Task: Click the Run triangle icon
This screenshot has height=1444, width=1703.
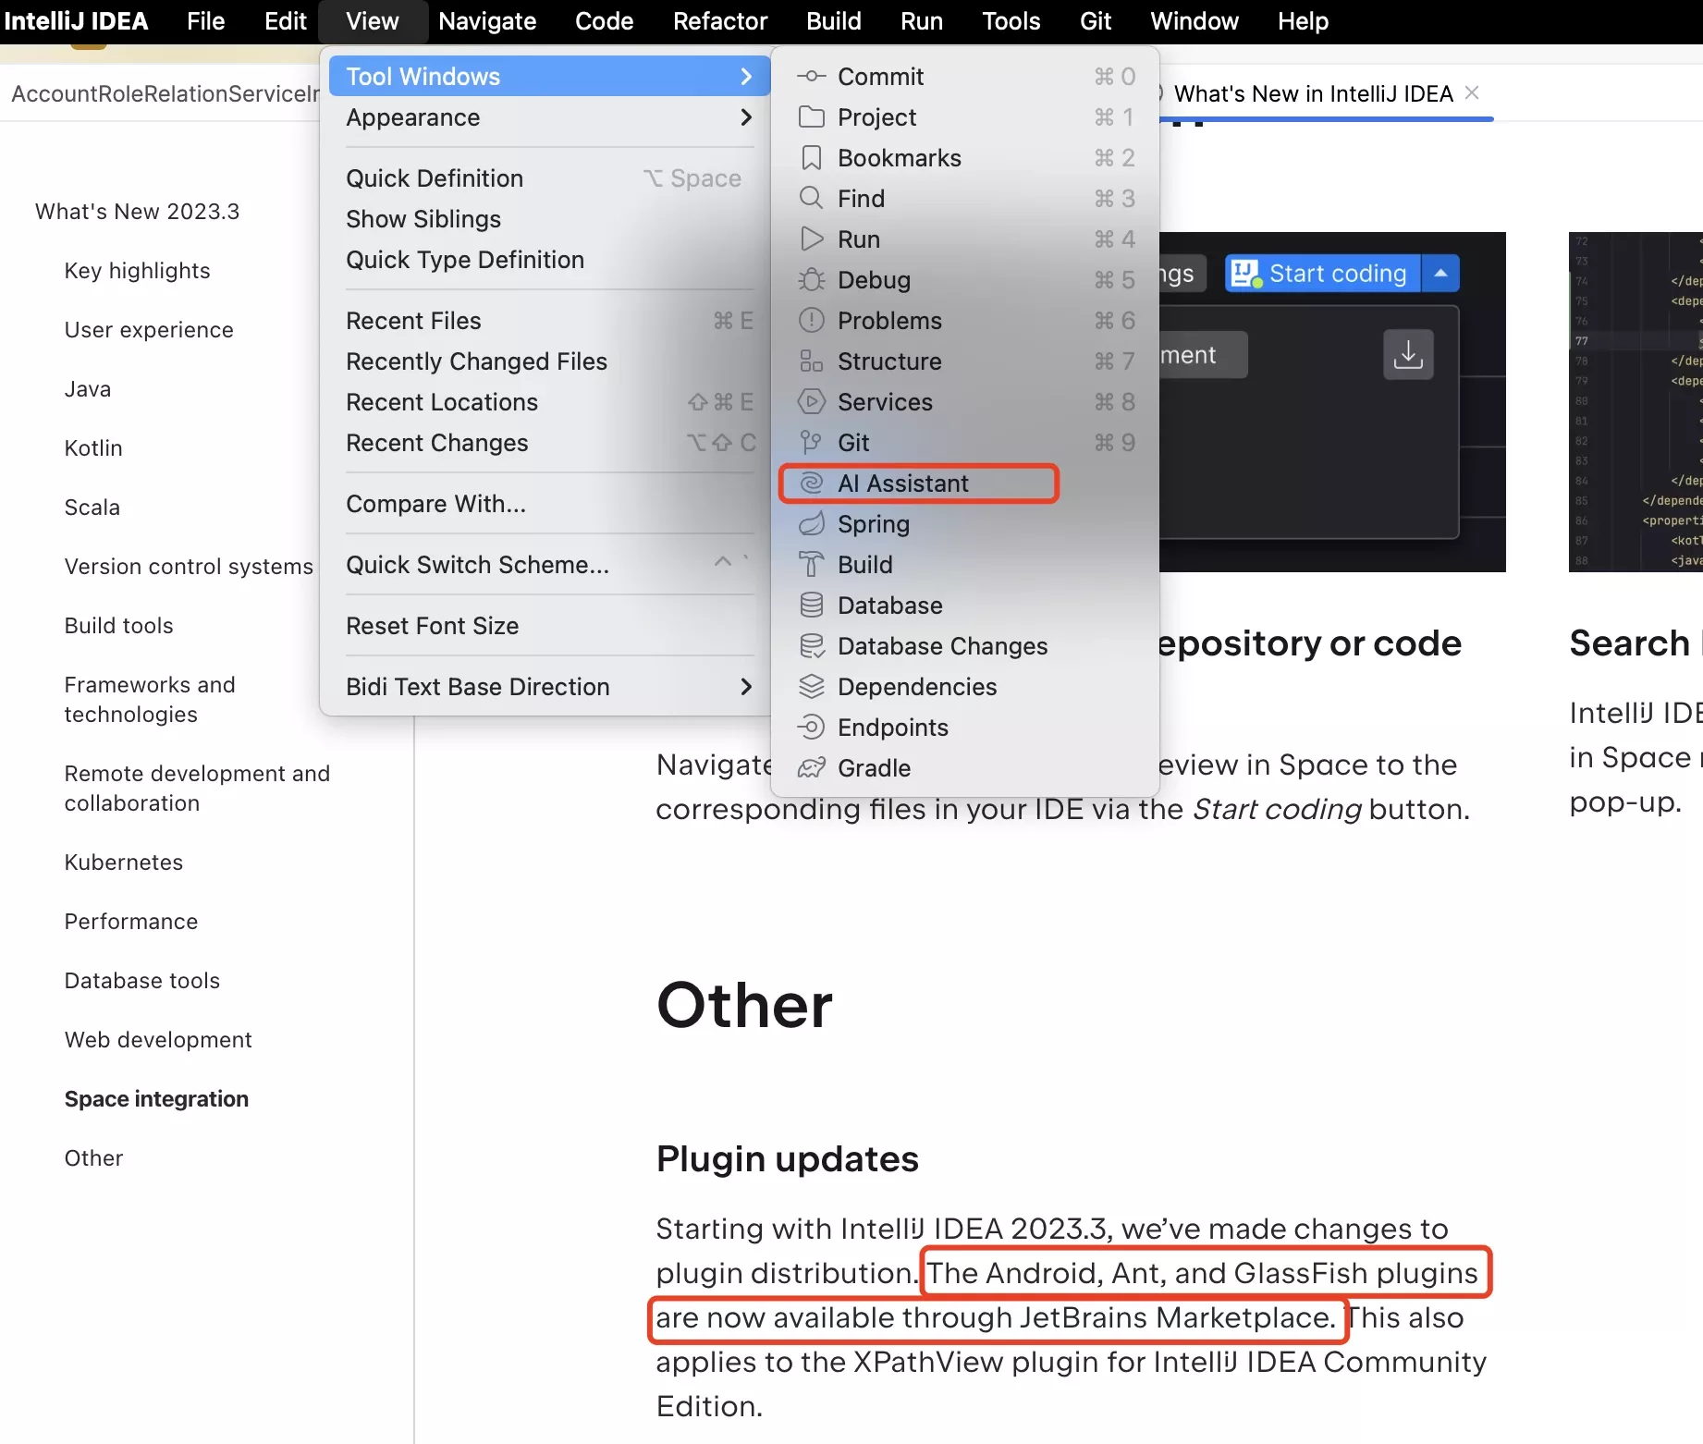Action: tap(811, 239)
